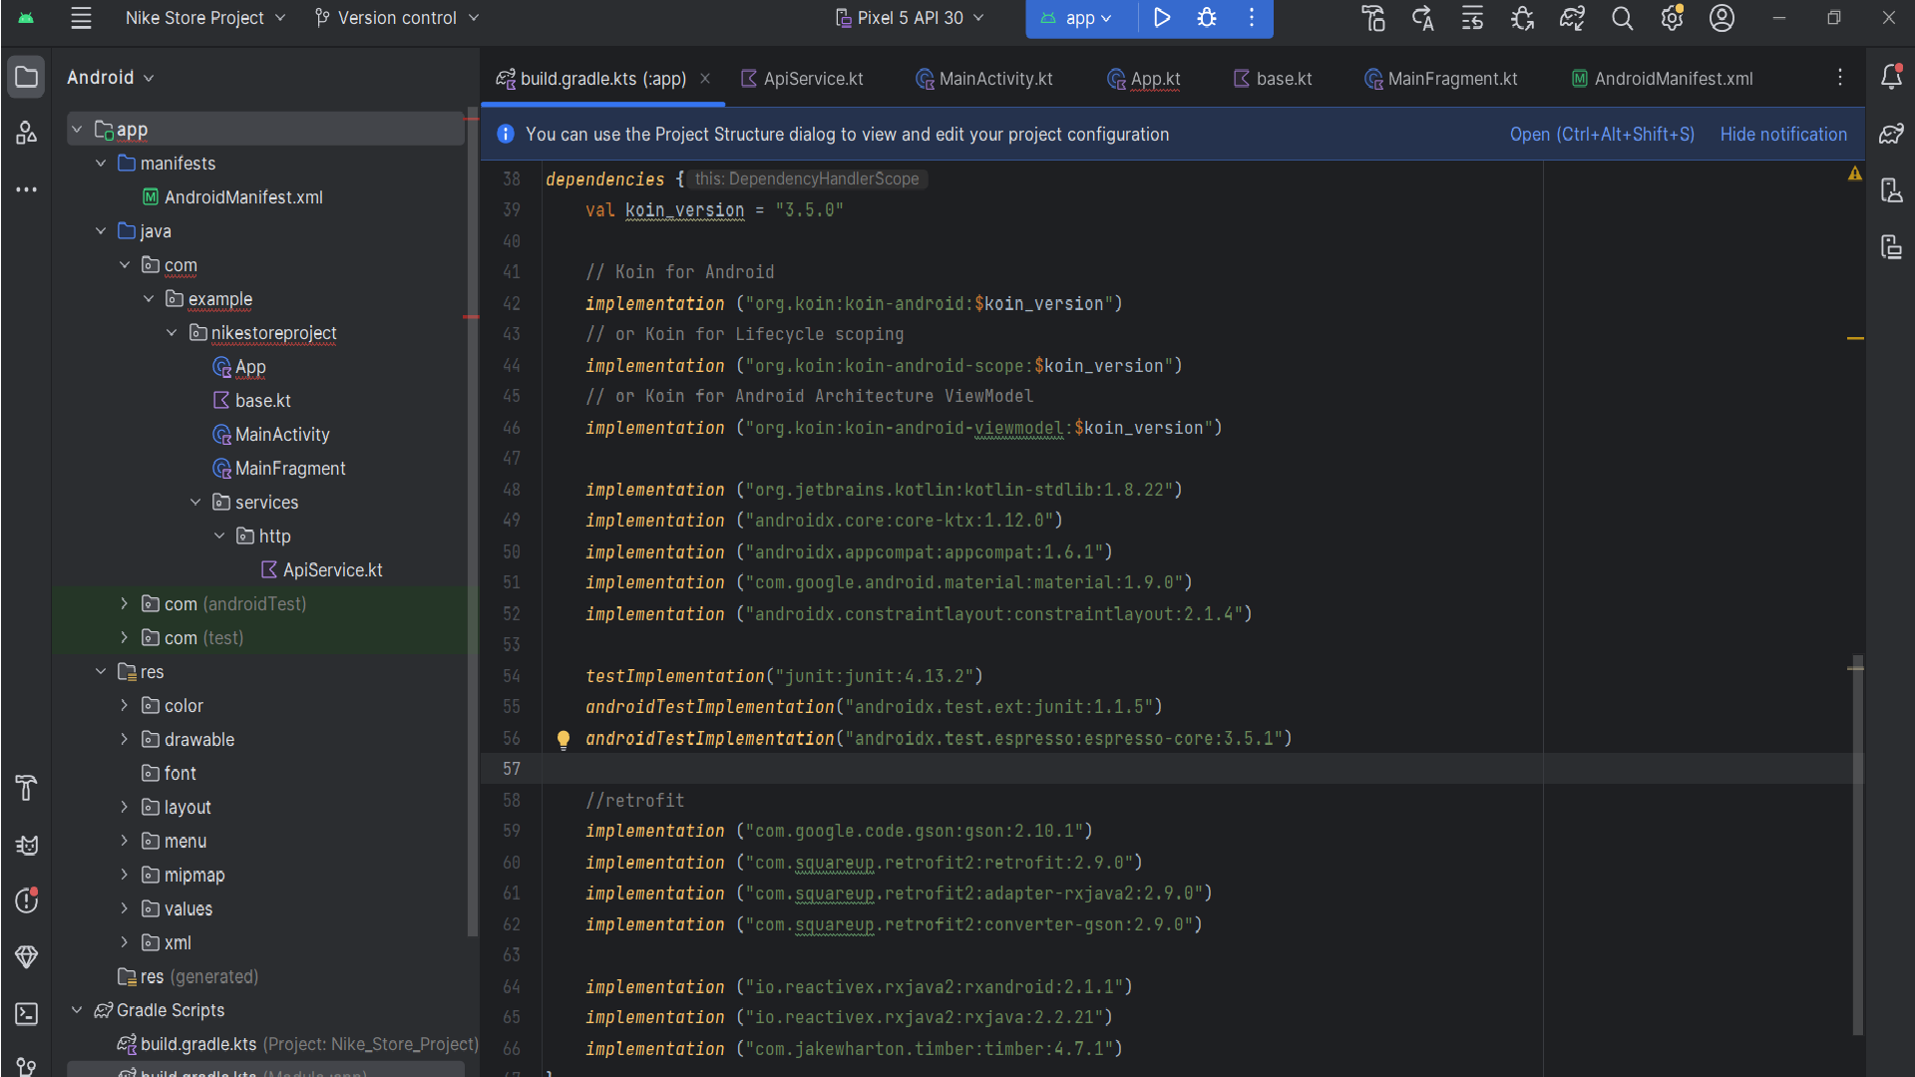
Task: Expand the values folder
Action: tap(124, 909)
